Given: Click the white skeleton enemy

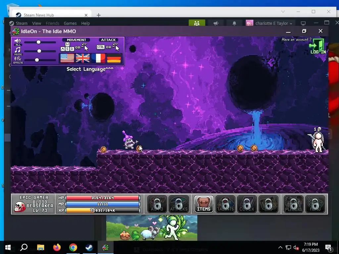Looking at the screenshot, I should pos(317,142).
